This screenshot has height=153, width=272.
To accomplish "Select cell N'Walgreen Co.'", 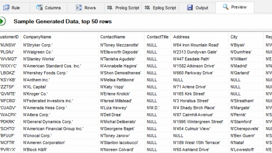I will point(59,52).
